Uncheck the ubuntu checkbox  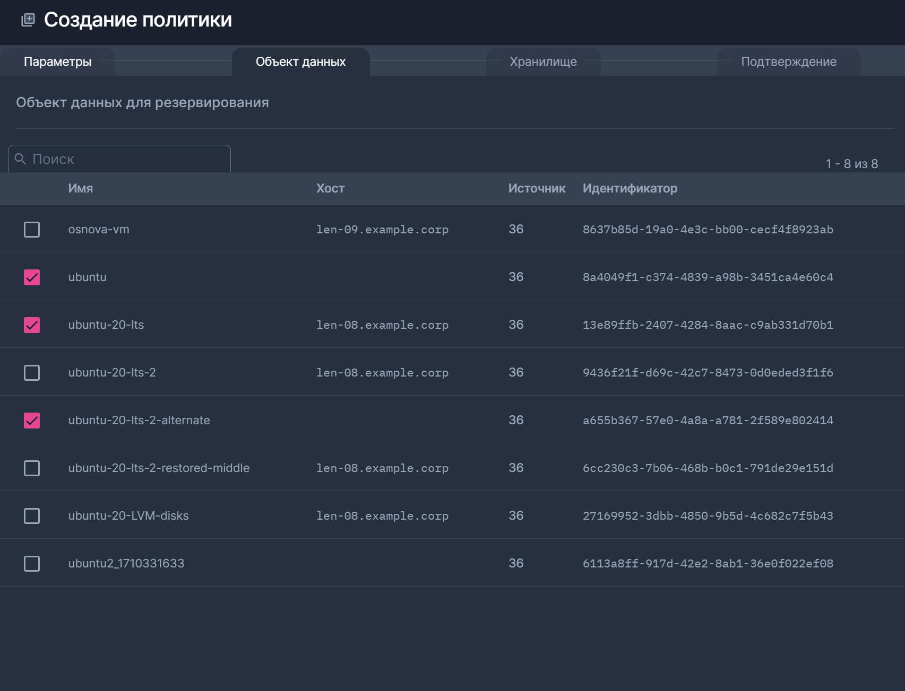32,277
